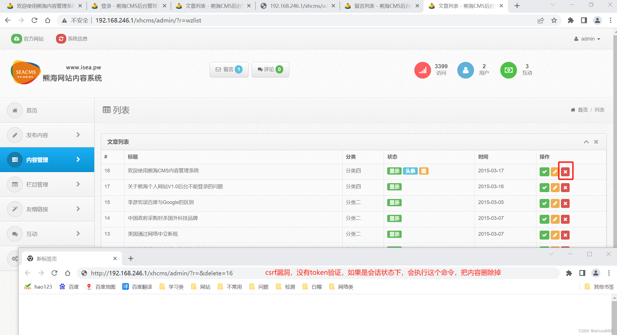Click the 显示 badge for article 17

[394, 187]
